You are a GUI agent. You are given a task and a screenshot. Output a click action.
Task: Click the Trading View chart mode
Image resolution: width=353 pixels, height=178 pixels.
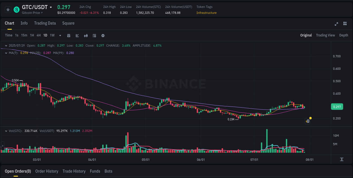point(325,35)
